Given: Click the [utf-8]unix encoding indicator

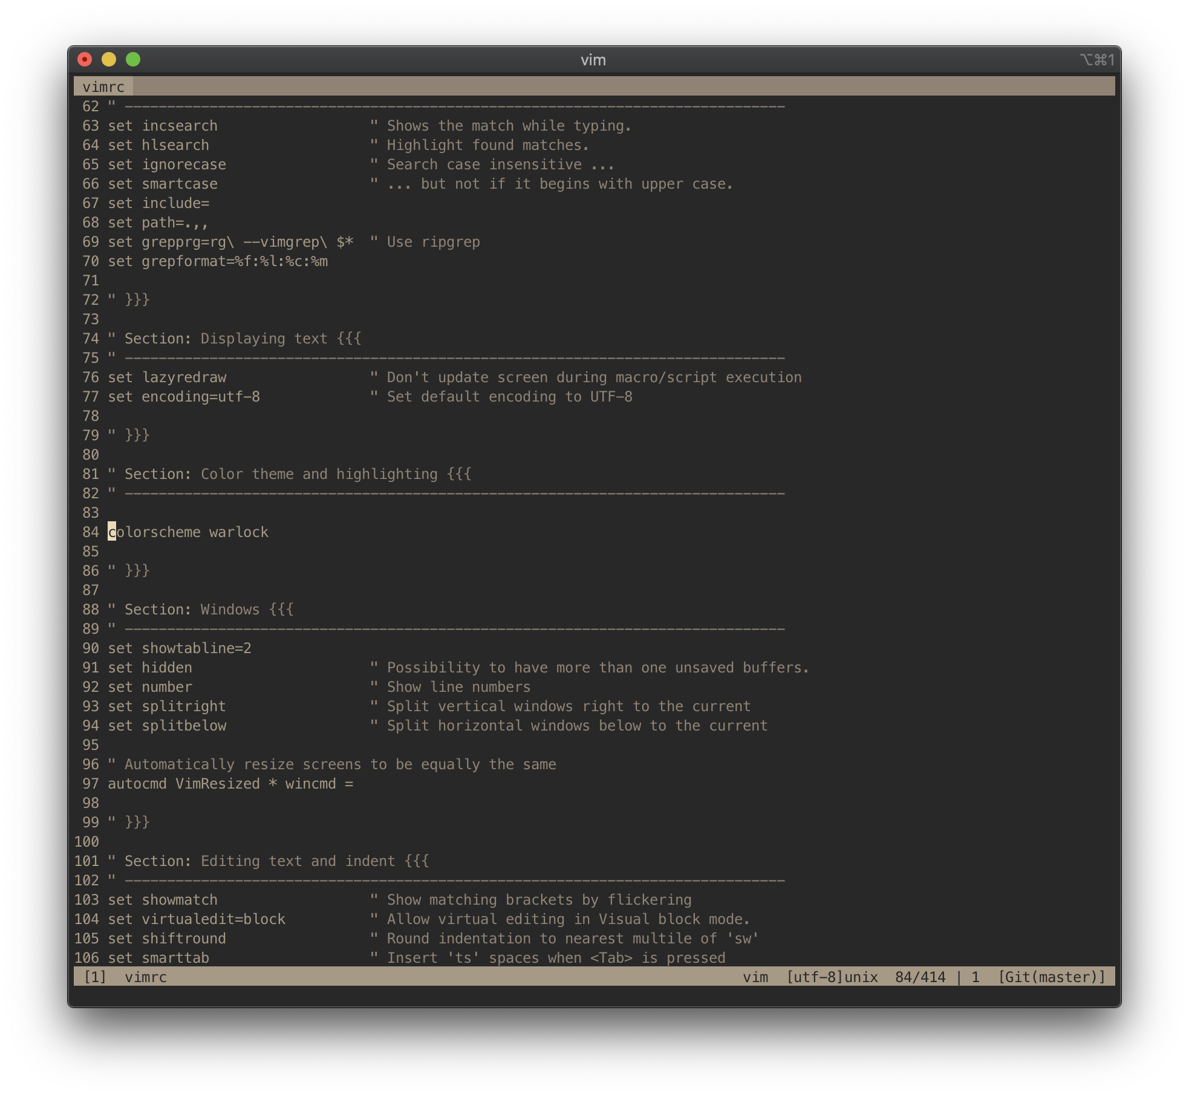Looking at the screenshot, I should pos(832,977).
